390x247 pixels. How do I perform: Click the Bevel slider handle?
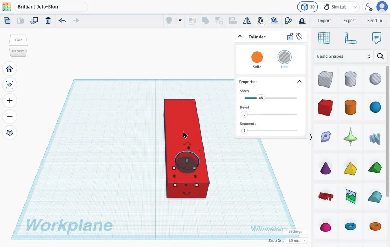pyautogui.click(x=244, y=114)
